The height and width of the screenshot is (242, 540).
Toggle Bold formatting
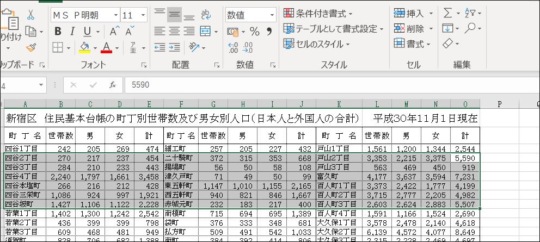[58, 32]
